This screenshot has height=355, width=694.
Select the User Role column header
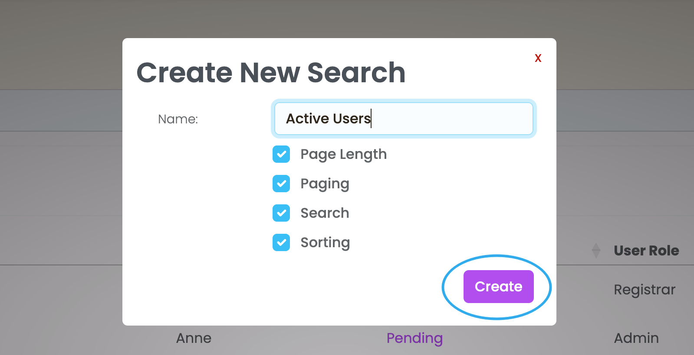[x=646, y=251]
